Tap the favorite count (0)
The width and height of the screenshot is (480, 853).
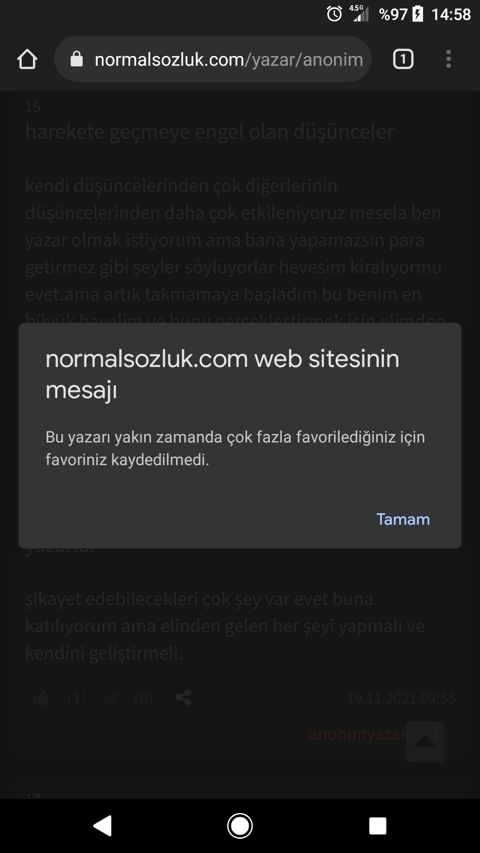point(144,698)
